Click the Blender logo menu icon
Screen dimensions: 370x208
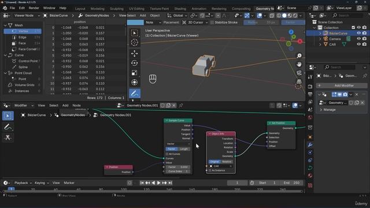(x=5, y=8)
